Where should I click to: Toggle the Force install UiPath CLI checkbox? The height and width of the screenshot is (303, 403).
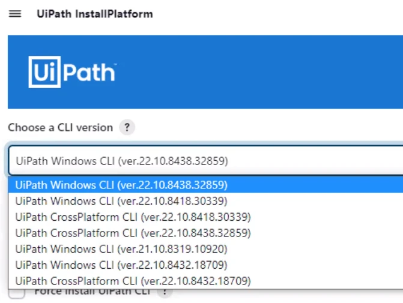[17, 293]
